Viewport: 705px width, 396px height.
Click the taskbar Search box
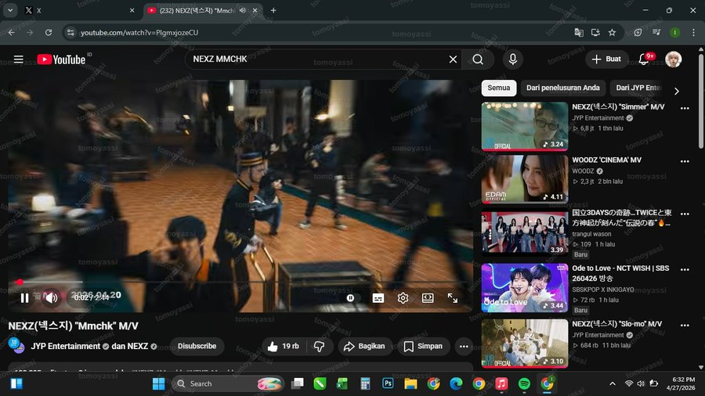pos(227,384)
